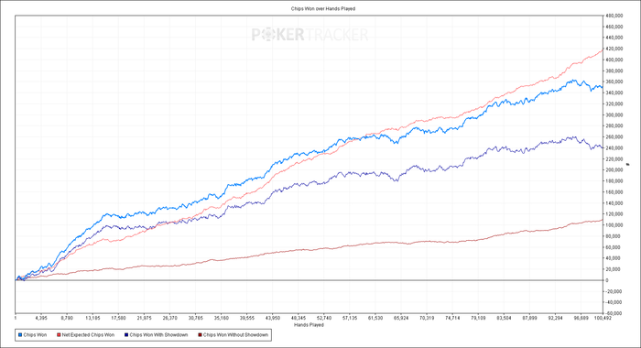641x348 pixels.
Task: Click the x-axis label '4,395'
Action: click(x=41, y=318)
